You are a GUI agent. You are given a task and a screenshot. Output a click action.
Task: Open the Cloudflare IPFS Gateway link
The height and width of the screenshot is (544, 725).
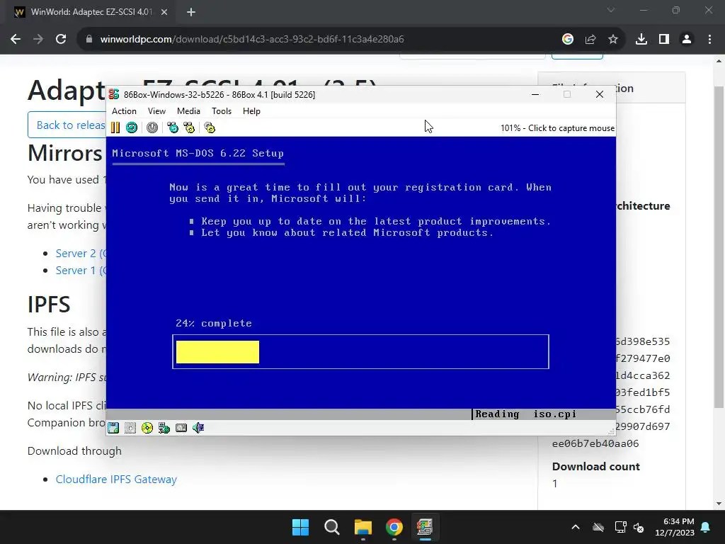point(116,480)
